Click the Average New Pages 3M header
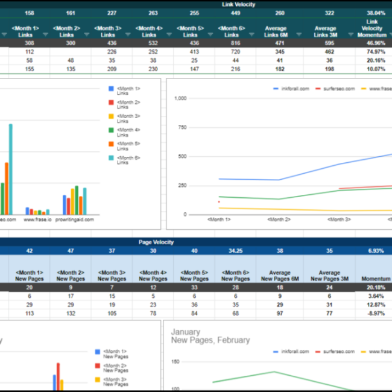 [329, 276]
